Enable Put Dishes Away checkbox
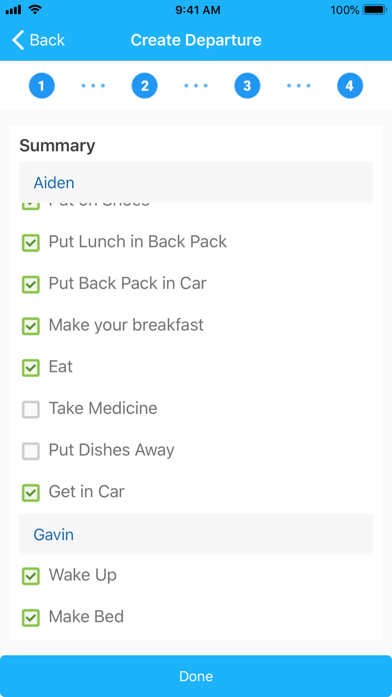The height and width of the screenshot is (697, 392). (x=31, y=451)
